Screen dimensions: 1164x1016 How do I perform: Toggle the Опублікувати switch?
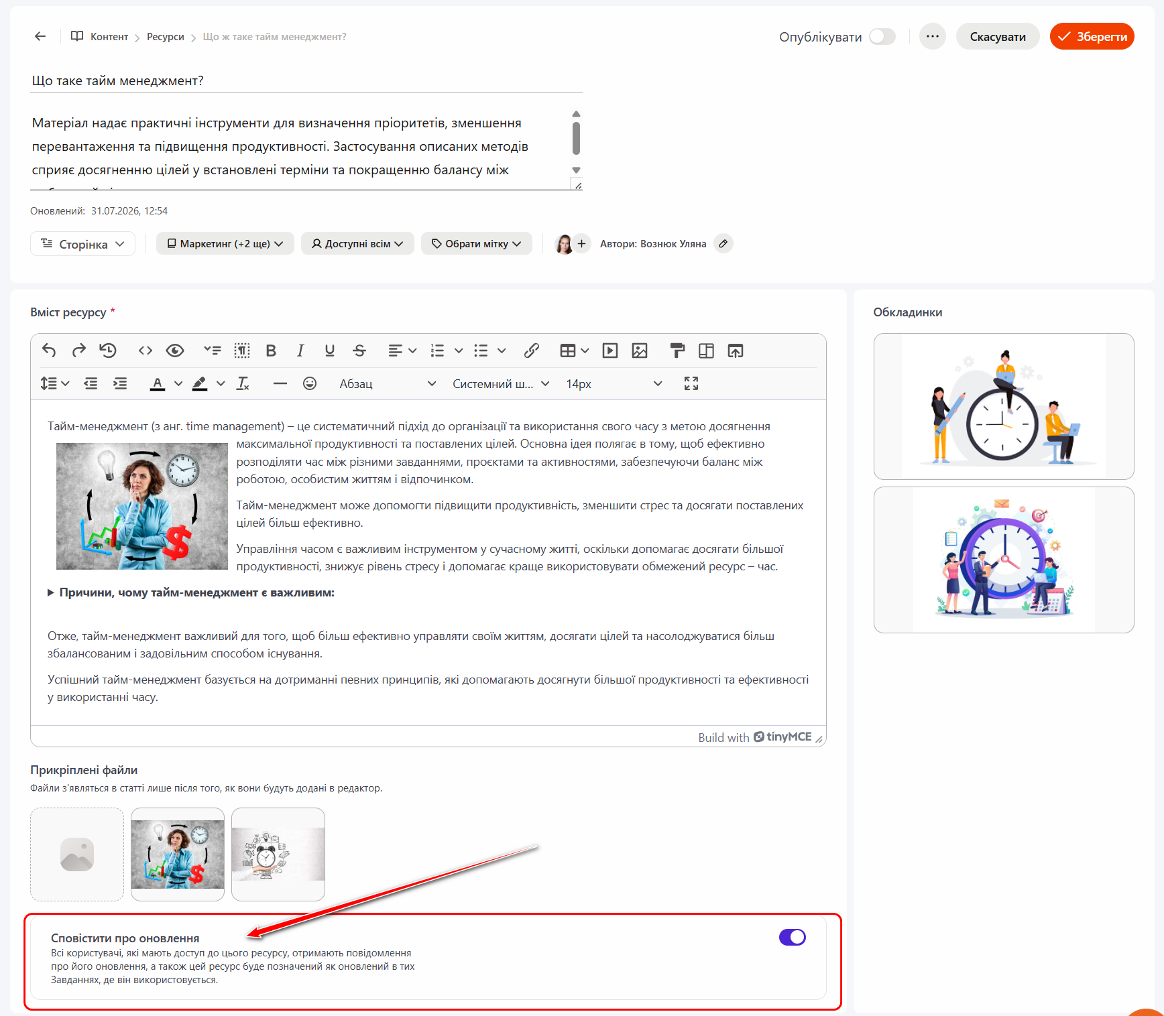[882, 36]
